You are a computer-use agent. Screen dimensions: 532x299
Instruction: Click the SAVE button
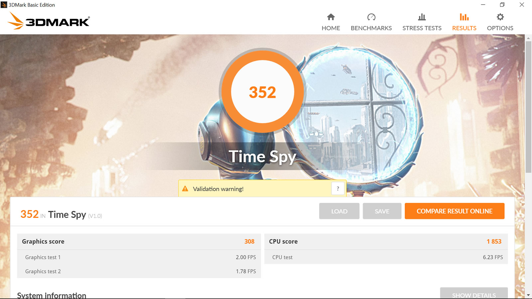pos(382,211)
